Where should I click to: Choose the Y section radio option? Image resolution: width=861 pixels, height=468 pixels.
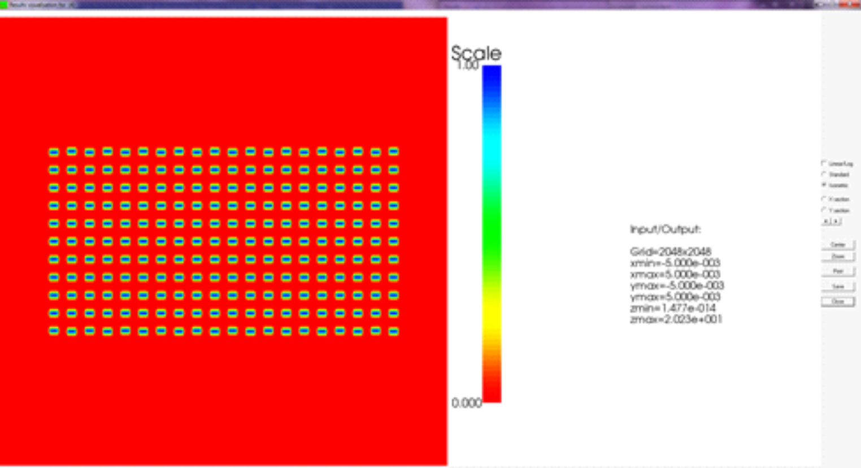pyautogui.click(x=824, y=210)
